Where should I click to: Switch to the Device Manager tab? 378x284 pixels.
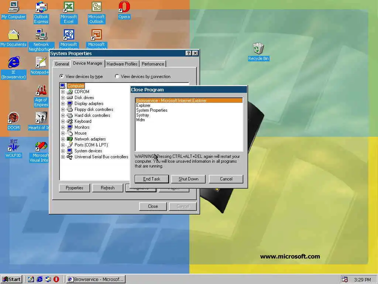coord(88,63)
